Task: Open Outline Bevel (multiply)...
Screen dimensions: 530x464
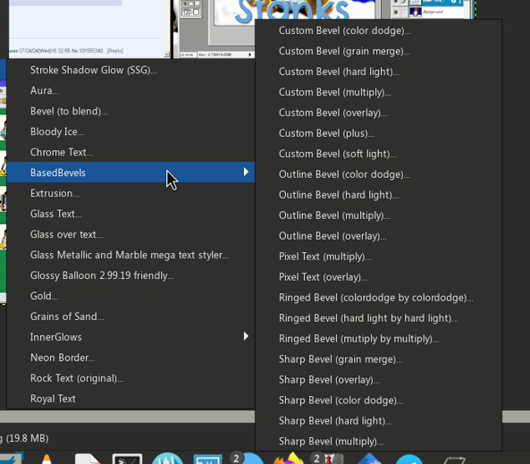Action: 378,215
